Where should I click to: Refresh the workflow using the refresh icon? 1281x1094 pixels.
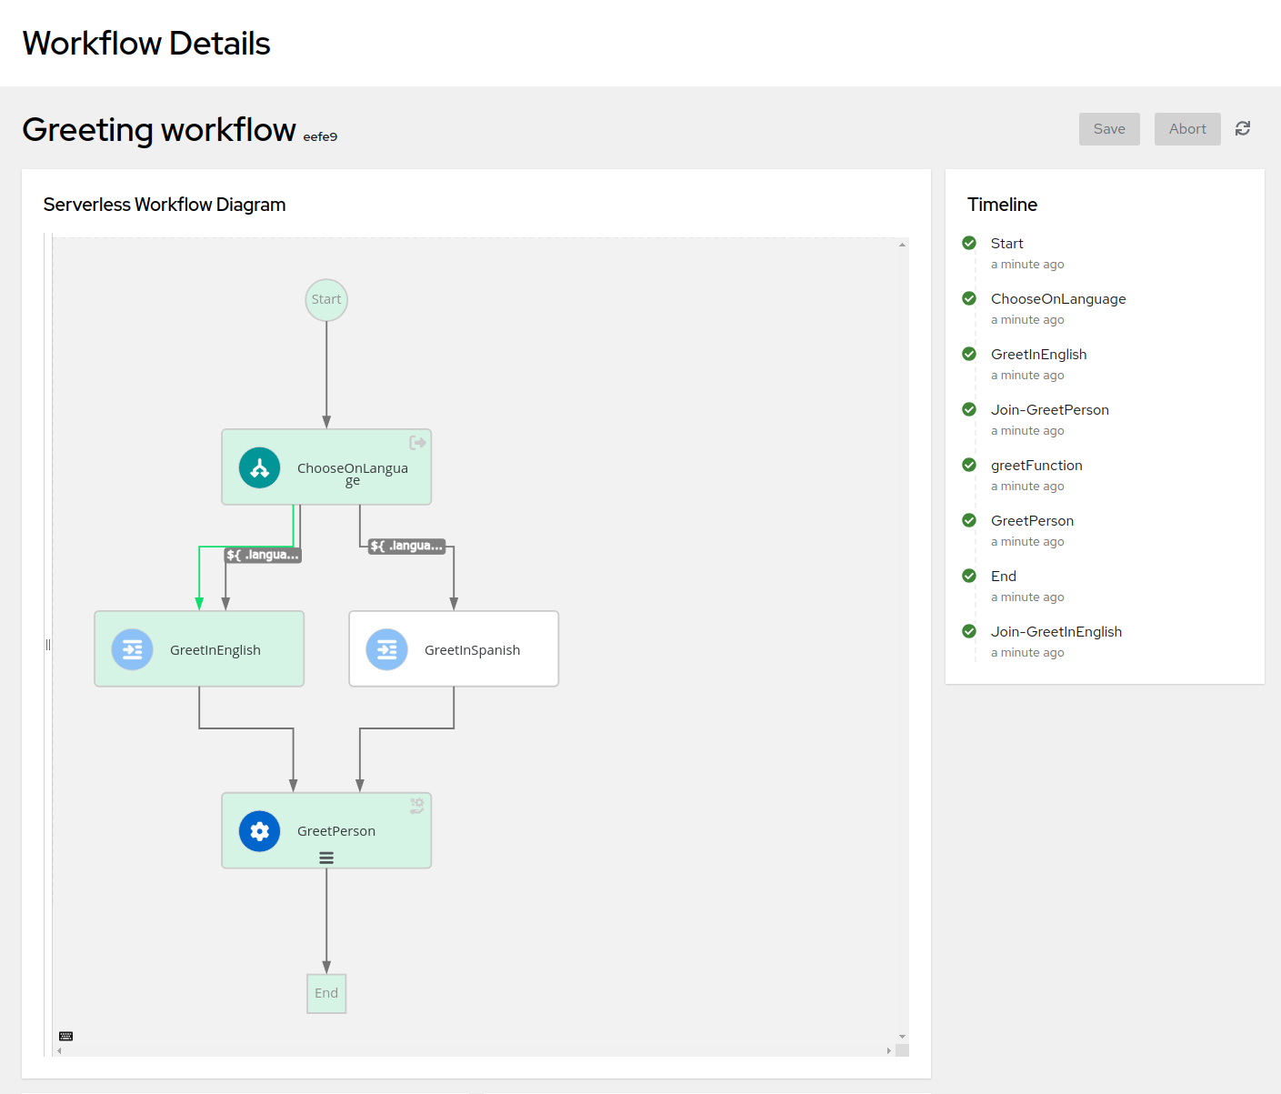pyautogui.click(x=1243, y=128)
